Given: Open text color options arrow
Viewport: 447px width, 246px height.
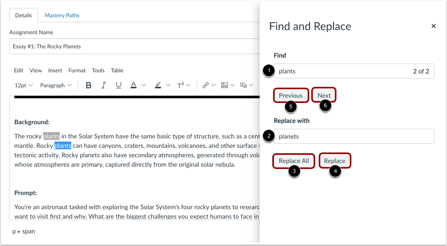Looking at the screenshot, I should [144, 85].
